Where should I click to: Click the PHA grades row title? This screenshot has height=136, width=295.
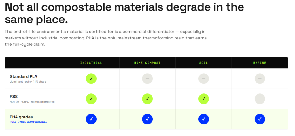21,117
